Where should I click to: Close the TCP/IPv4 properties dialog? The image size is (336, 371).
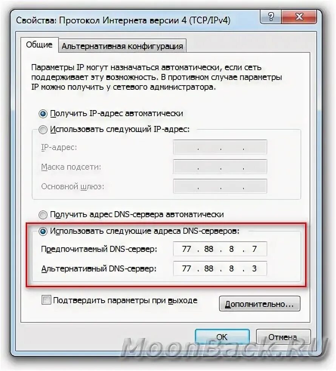coord(299,17)
